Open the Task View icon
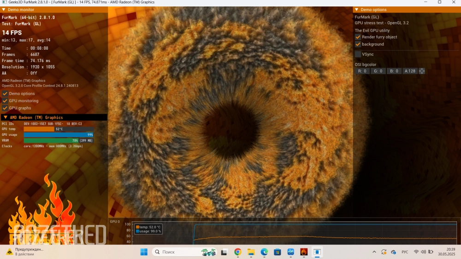 tap(224, 252)
